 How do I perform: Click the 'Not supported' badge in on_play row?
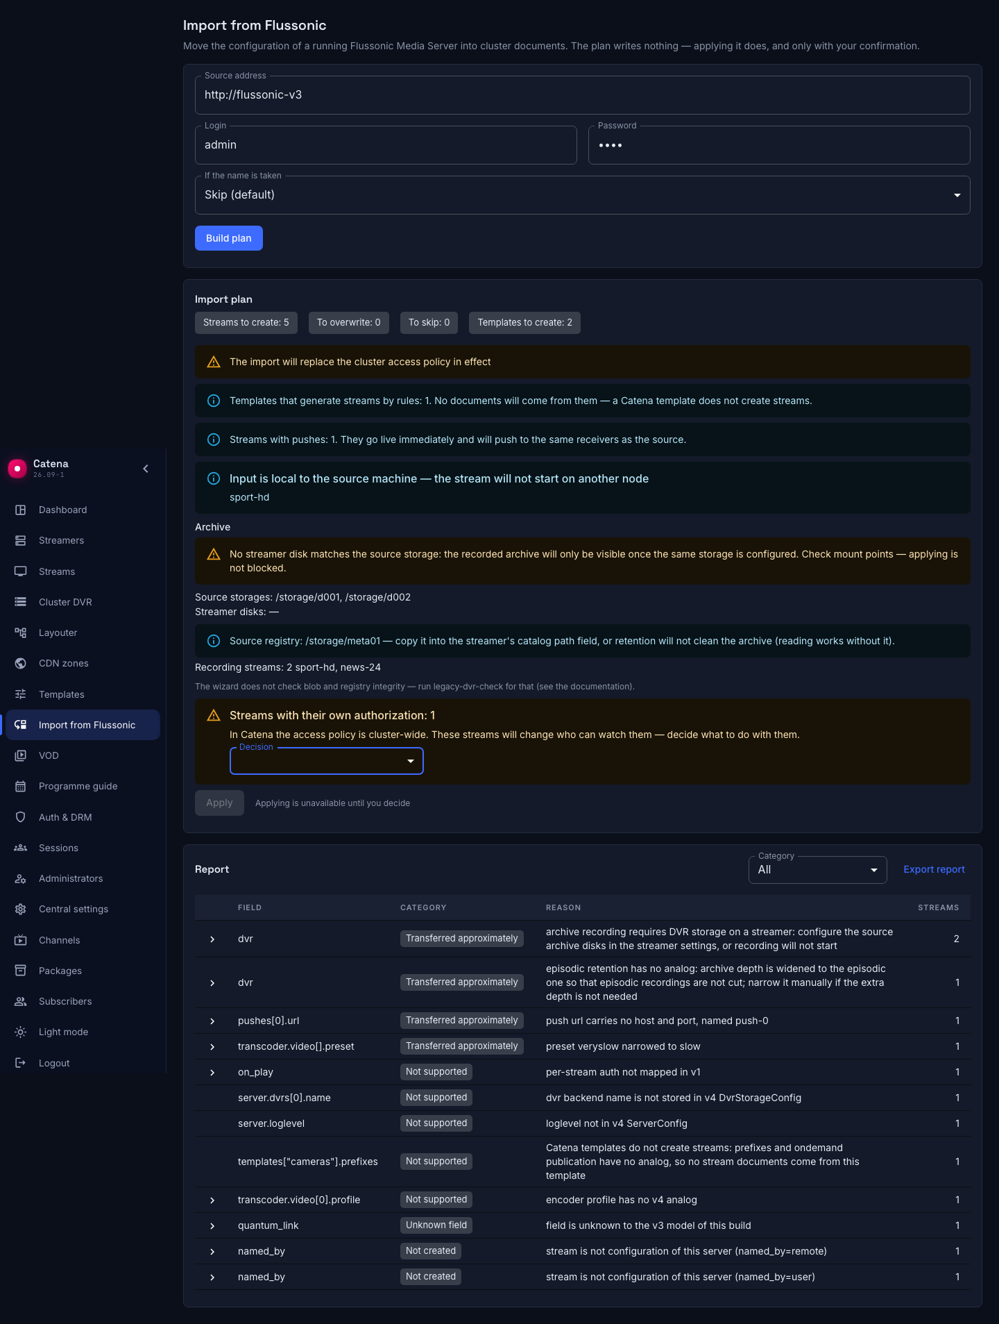[436, 1072]
